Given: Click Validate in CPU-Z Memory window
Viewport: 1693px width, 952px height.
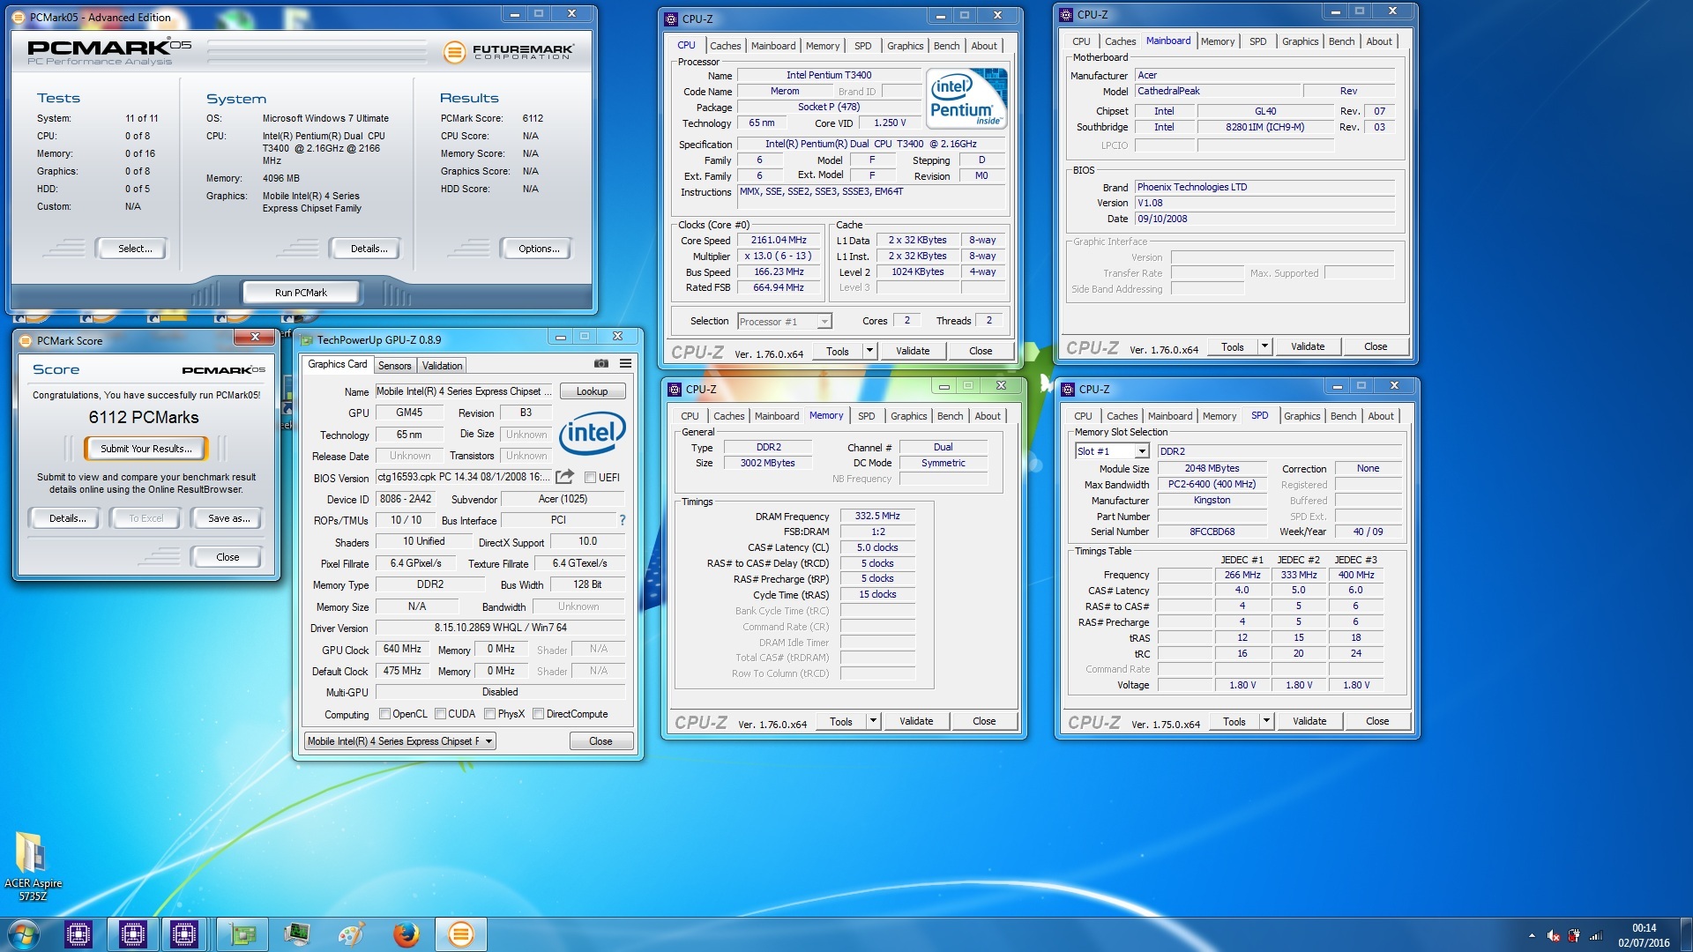Looking at the screenshot, I should point(916,721).
